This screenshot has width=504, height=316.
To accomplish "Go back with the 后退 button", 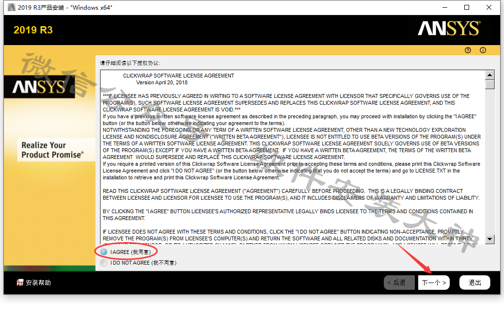I will (399, 283).
